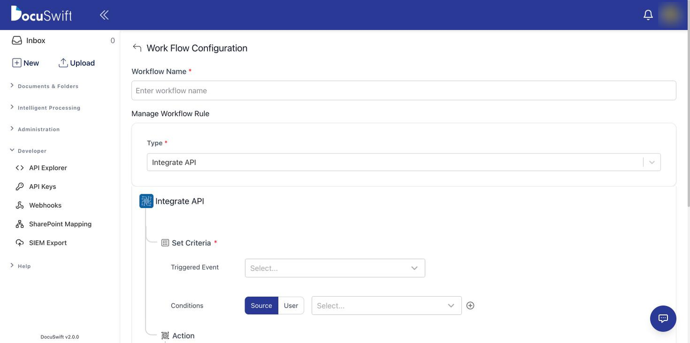Viewport: 690px width, 343px height.
Task: Click the API Keys key icon
Action: click(20, 187)
